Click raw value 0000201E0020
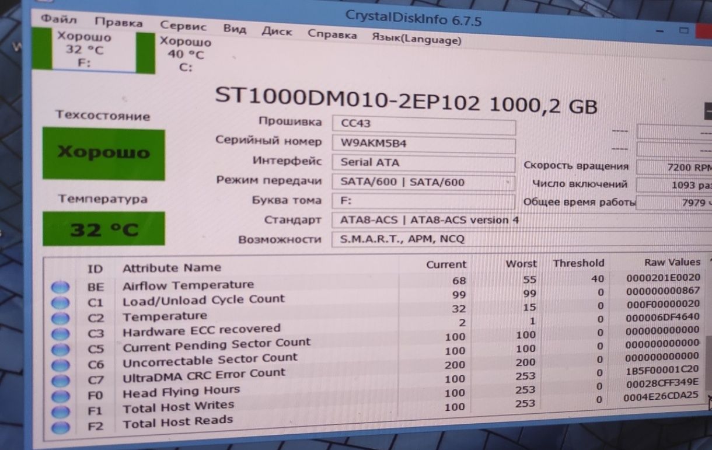The image size is (712, 450). pyautogui.click(x=662, y=277)
